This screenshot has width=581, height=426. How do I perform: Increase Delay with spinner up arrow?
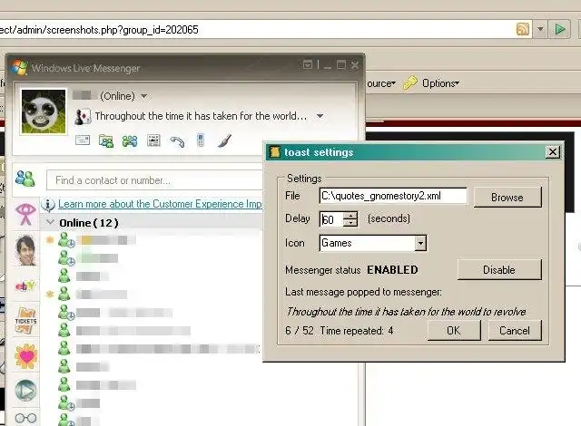point(350,215)
